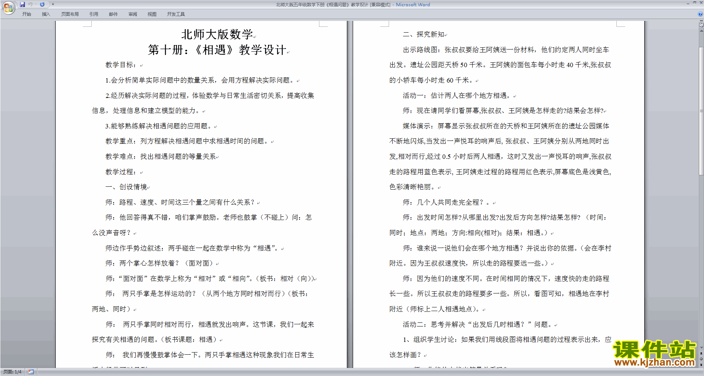Click the next page browse button

pos(701,365)
